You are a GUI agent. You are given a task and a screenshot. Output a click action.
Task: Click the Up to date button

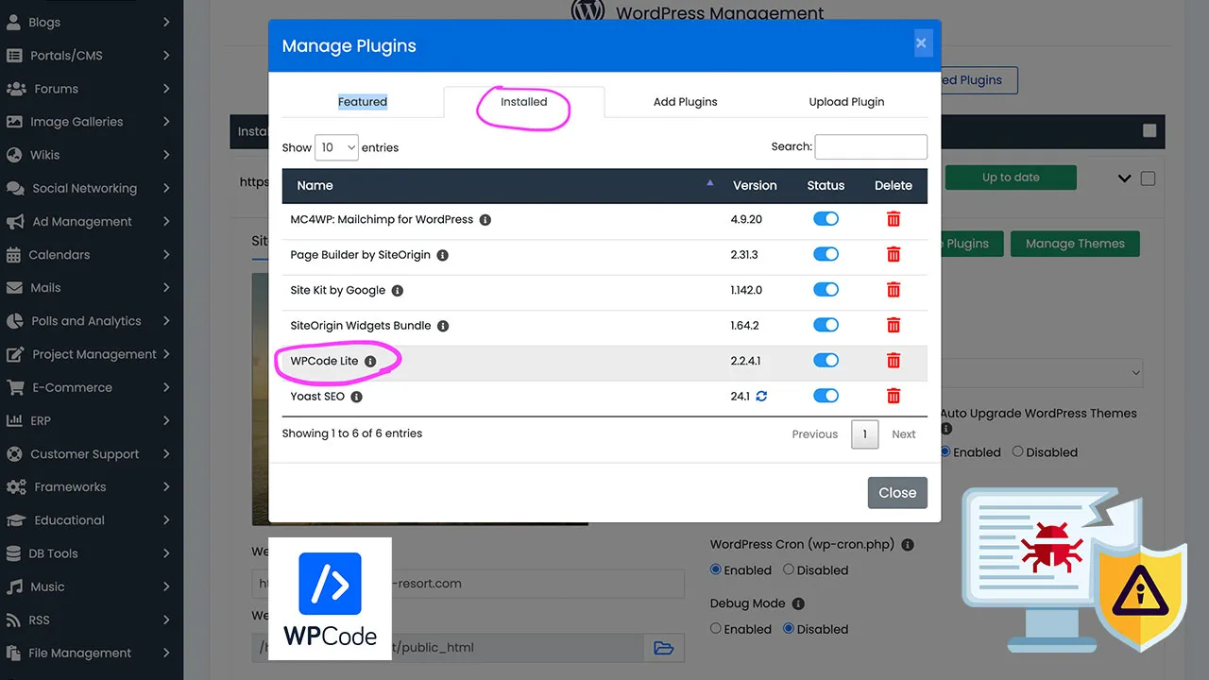click(x=1011, y=178)
